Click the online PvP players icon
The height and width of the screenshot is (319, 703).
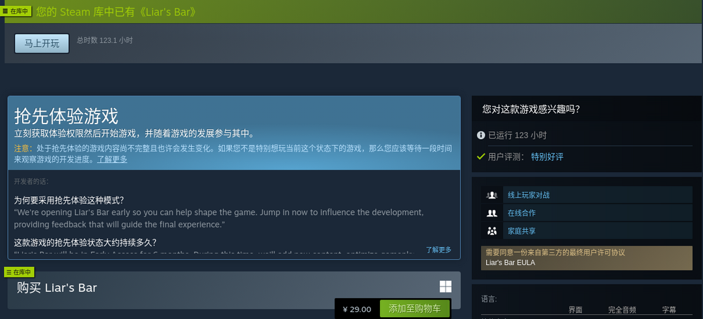point(492,195)
